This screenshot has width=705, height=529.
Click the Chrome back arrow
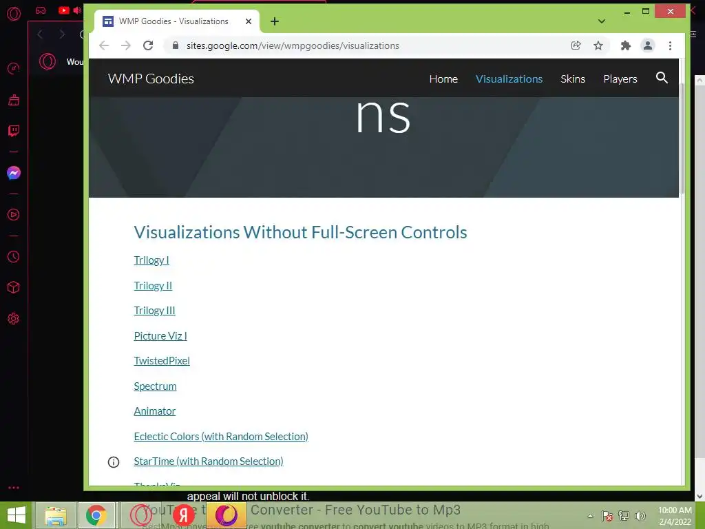pyautogui.click(x=104, y=45)
